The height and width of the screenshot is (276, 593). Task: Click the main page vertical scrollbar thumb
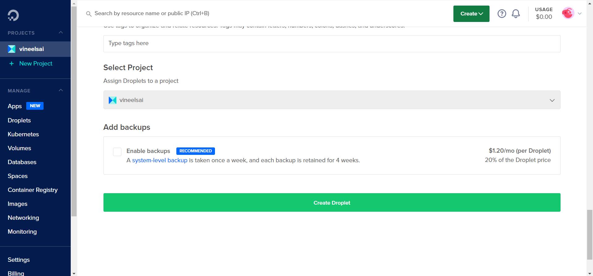590,234
